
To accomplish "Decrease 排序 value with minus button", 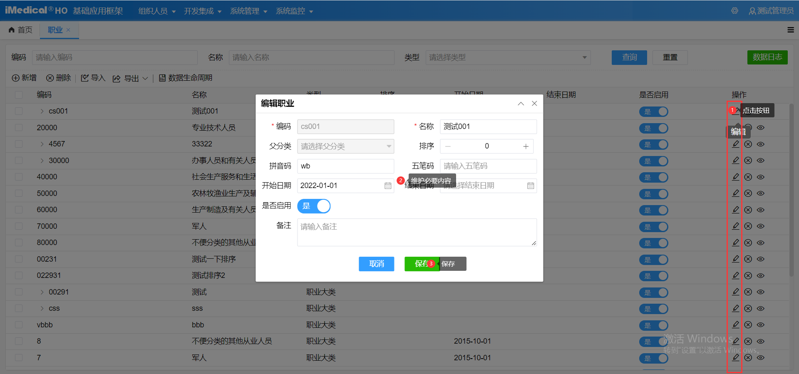I will (448, 146).
